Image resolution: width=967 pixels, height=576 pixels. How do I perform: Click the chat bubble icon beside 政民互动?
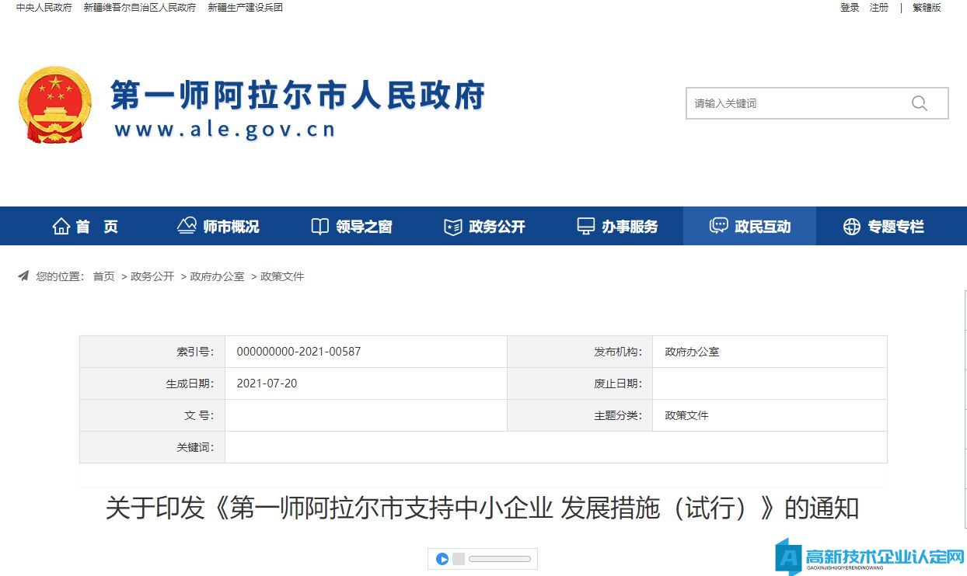click(718, 226)
